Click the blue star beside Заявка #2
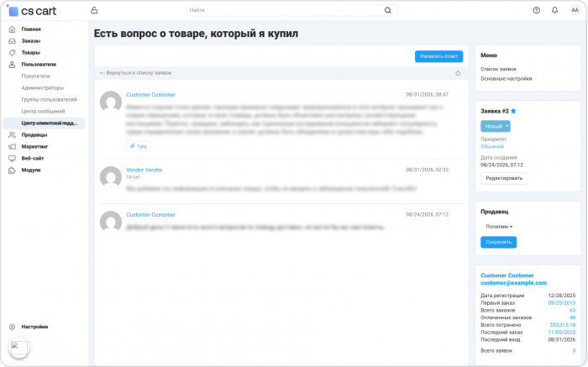 click(x=513, y=111)
